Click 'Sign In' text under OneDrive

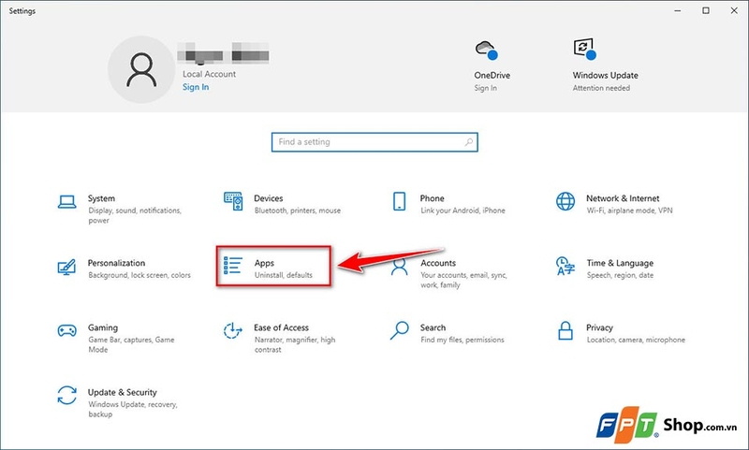pyautogui.click(x=485, y=88)
